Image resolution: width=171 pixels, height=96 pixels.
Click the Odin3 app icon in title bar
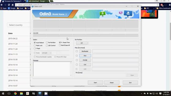33,6
